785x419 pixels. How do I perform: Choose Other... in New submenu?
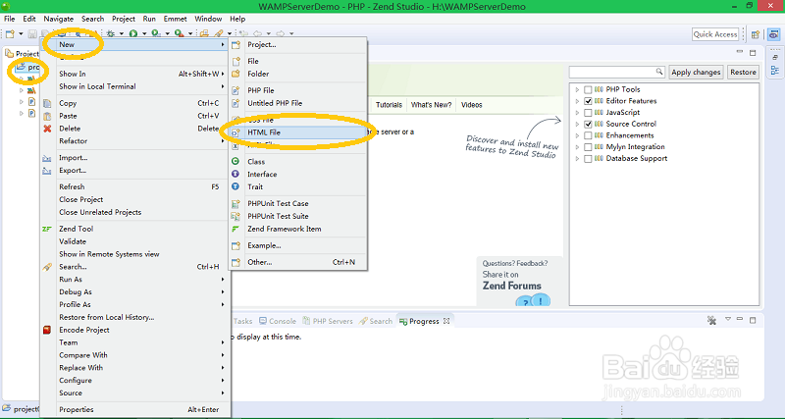pyautogui.click(x=298, y=262)
